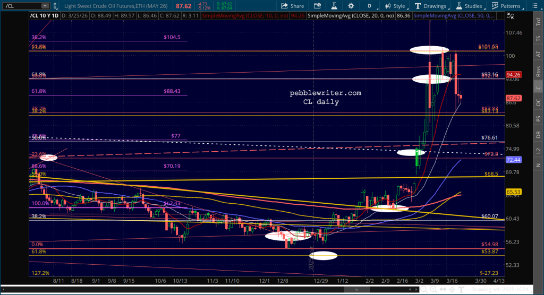The width and height of the screenshot is (544, 295).
Task: Select the C sidebar tab
Action: 538,87
